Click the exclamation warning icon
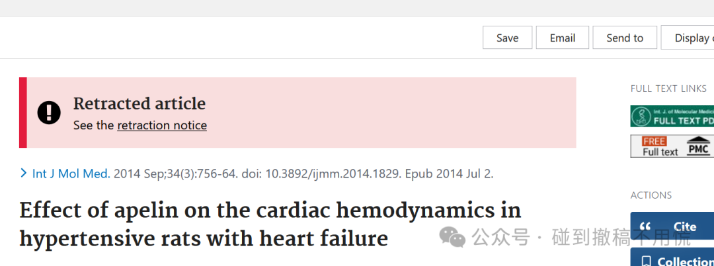This screenshot has width=714, height=266. [49, 112]
